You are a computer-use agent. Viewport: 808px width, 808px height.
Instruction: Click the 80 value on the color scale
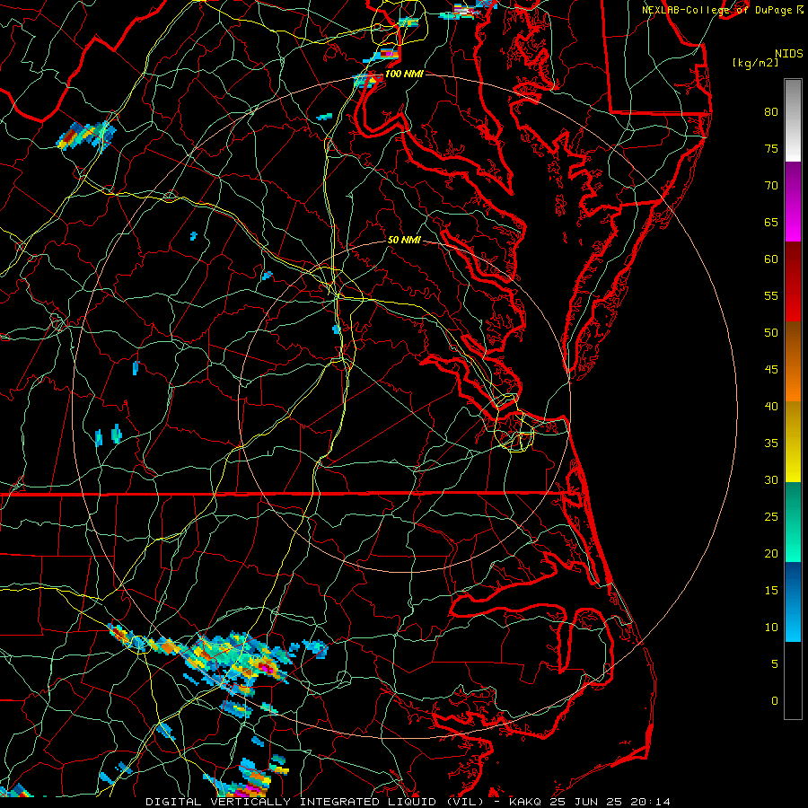click(771, 112)
